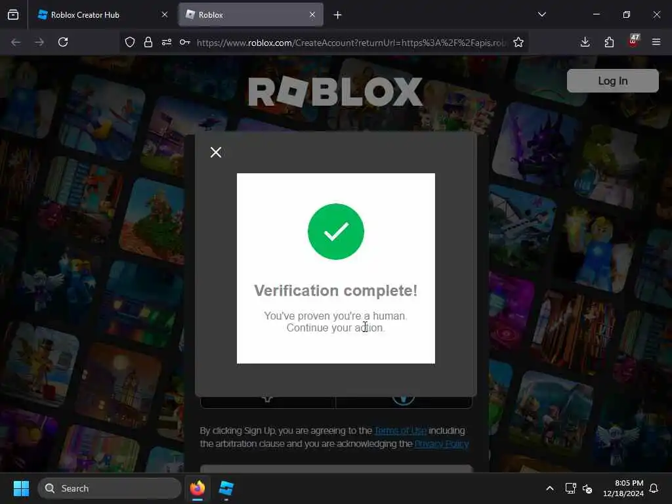Open the network display tray icon
This screenshot has height=504, width=672.
pyautogui.click(x=570, y=488)
